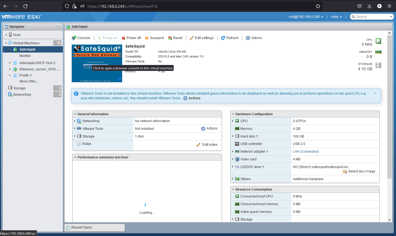Open the root@192.168.0.249 user menu
The width and height of the screenshot is (396, 236).
[x=306, y=17]
